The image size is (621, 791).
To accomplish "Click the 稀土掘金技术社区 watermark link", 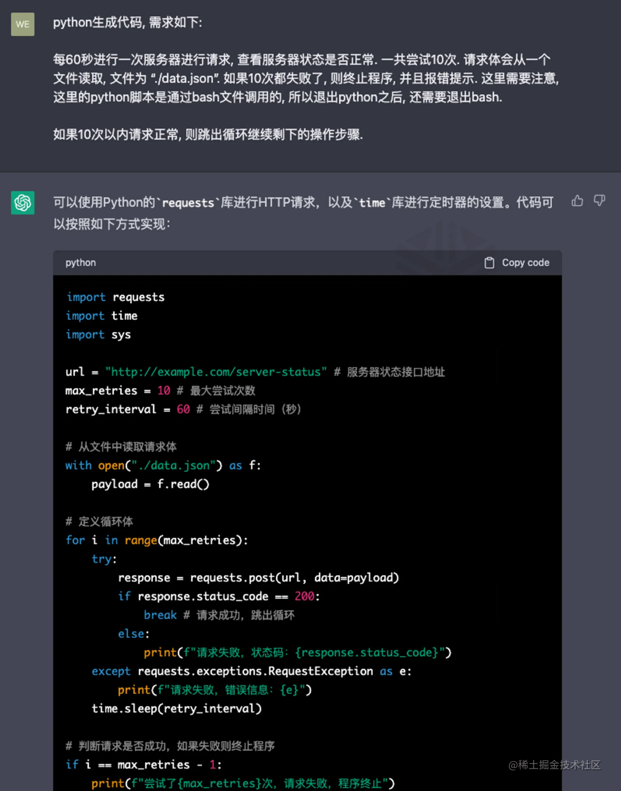I will click(554, 765).
